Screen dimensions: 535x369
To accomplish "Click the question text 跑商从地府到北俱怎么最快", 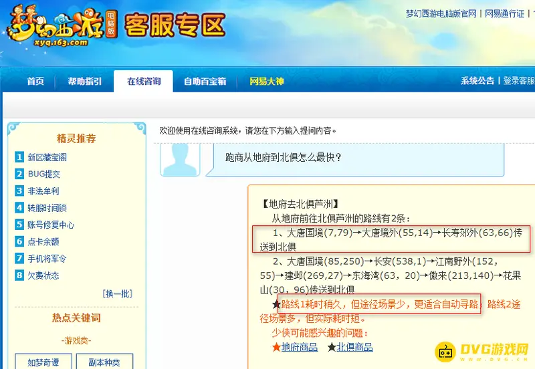I will click(x=283, y=157).
